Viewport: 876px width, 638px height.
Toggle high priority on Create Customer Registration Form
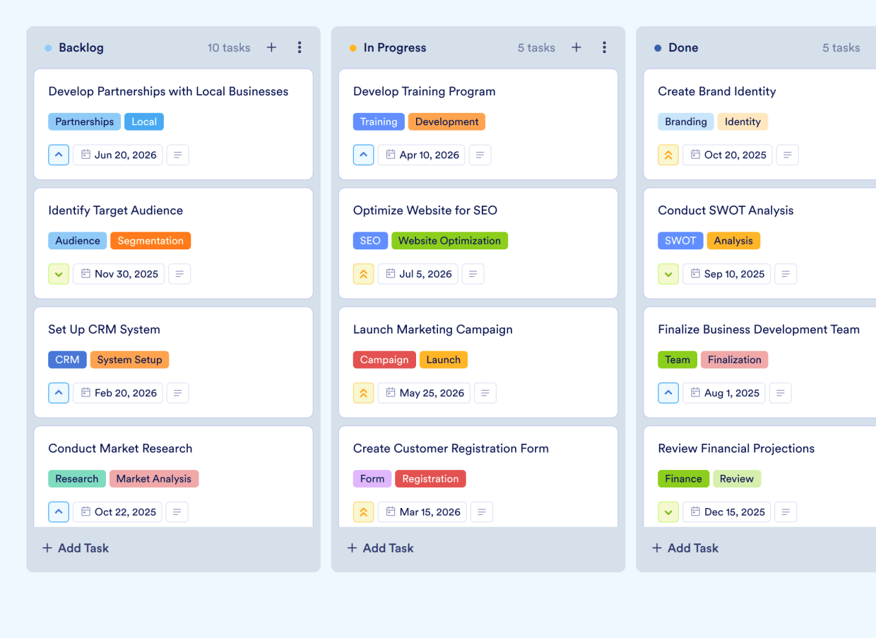363,512
